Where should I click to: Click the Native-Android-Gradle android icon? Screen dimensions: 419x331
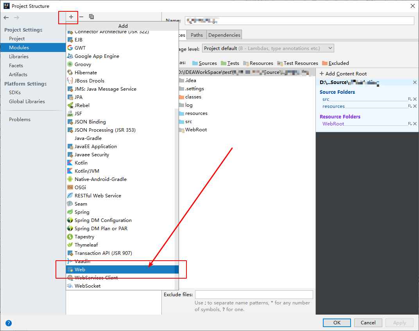point(70,179)
